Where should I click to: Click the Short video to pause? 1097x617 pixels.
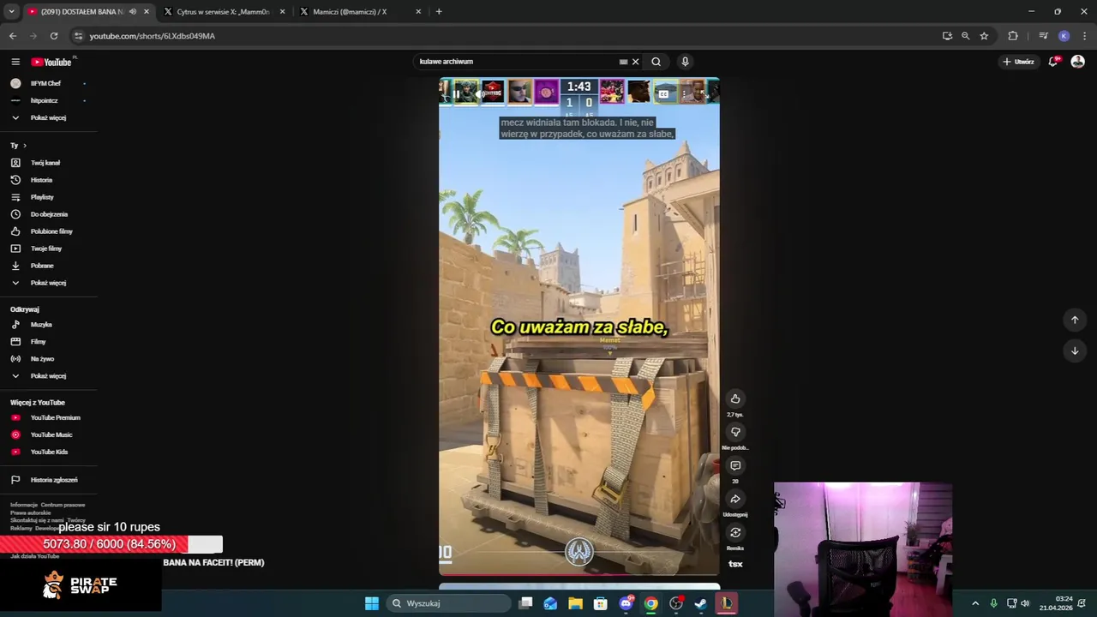[579, 326]
